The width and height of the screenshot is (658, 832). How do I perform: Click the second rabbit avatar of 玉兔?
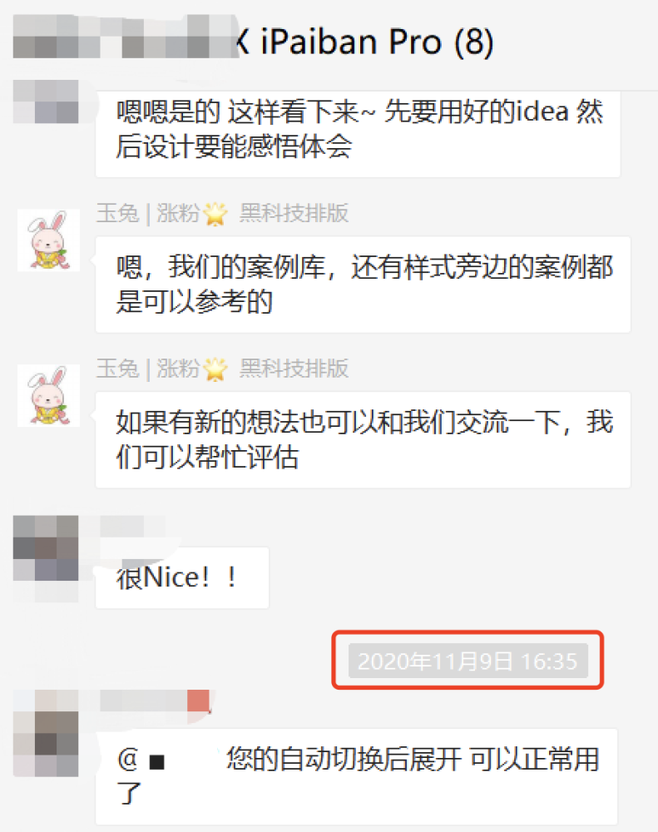(x=48, y=395)
